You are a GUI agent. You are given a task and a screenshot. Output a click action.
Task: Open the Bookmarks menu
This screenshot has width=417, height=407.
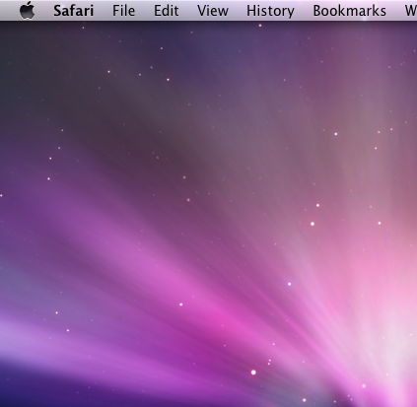click(x=349, y=11)
